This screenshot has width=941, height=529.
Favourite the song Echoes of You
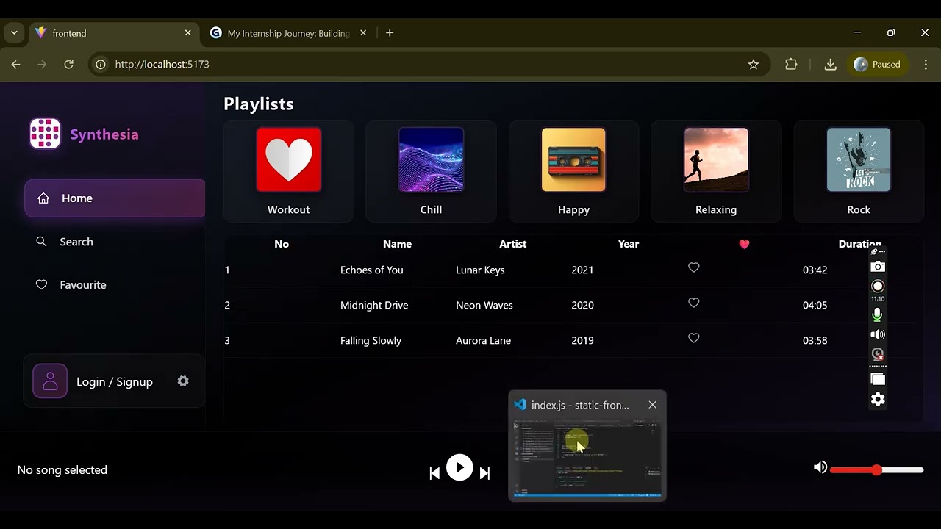coord(693,267)
